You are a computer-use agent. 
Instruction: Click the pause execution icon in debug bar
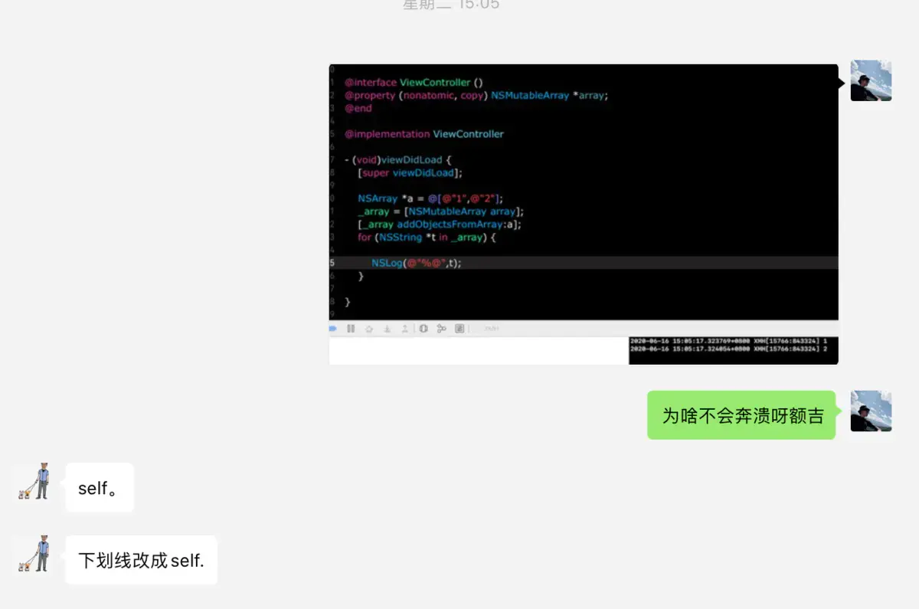[x=351, y=329]
